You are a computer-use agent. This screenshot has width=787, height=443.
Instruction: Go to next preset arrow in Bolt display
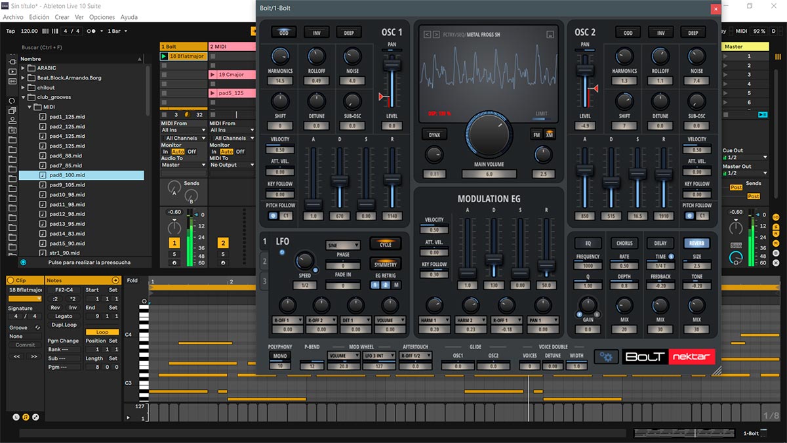point(437,34)
